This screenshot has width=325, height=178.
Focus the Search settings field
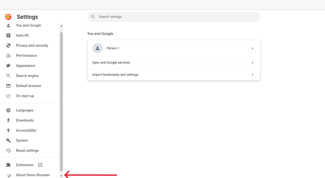click(x=174, y=17)
